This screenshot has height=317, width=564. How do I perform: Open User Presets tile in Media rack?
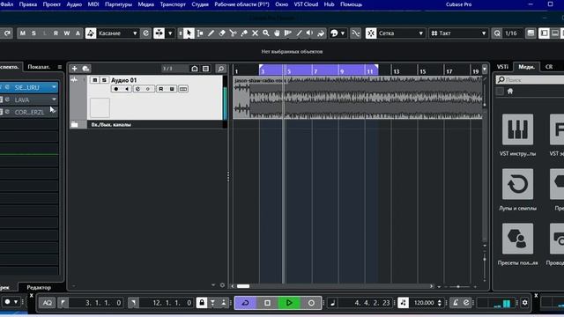[517, 239]
